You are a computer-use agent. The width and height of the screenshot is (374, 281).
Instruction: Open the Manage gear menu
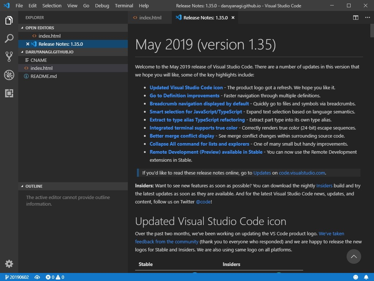(9, 263)
